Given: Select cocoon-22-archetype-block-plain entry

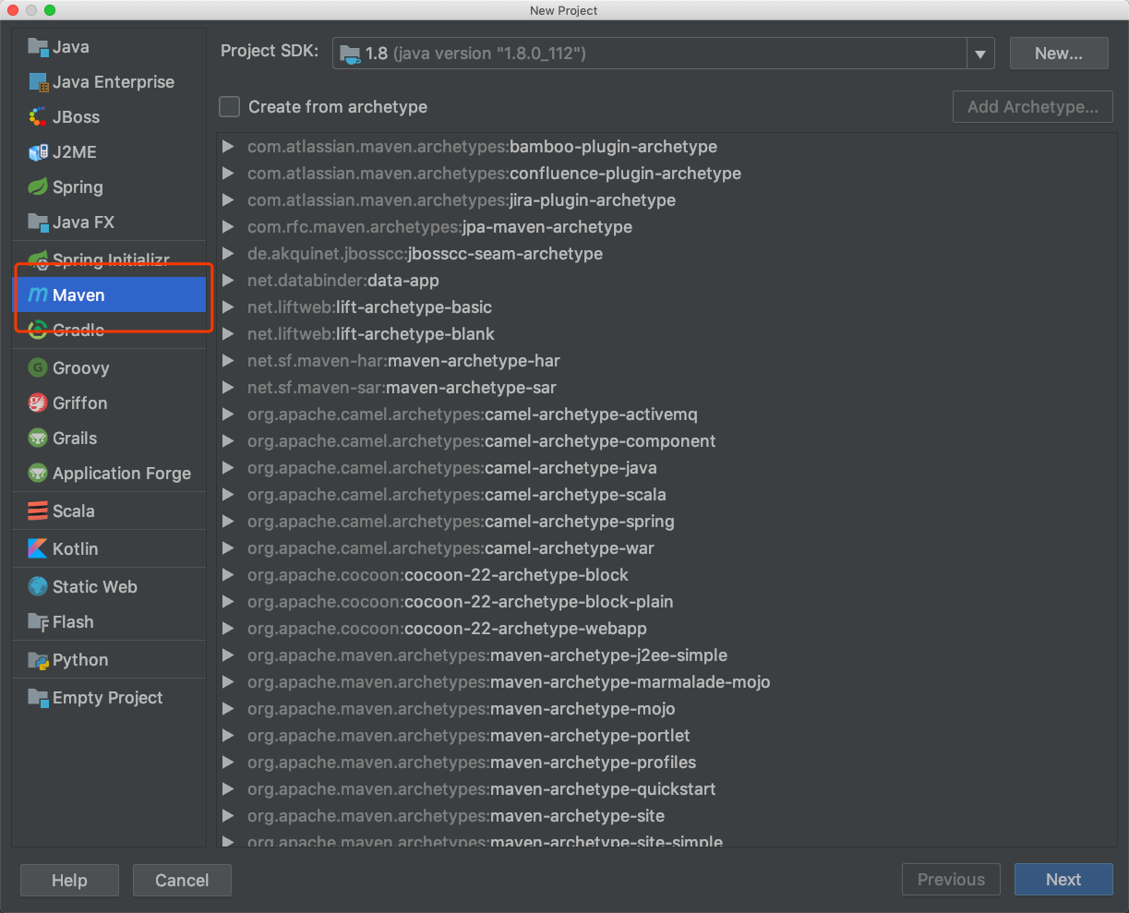Looking at the screenshot, I should (x=461, y=602).
